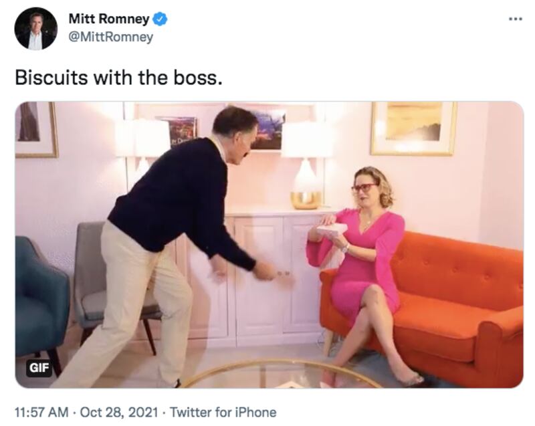Click the white box the woman holds
Image resolution: width=535 pixels, height=426 pixels.
pyautogui.click(x=332, y=229)
